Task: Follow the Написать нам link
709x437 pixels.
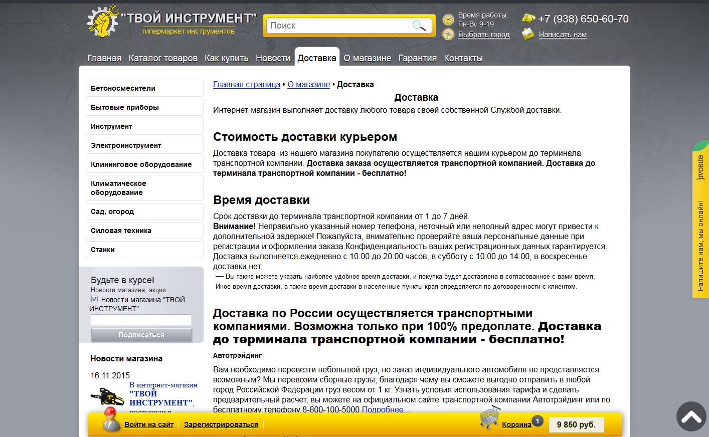Action: [563, 35]
